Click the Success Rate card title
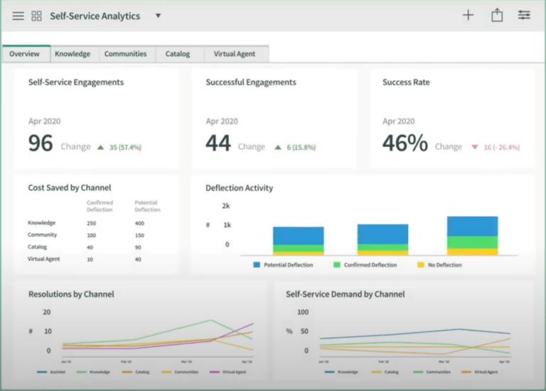 (x=406, y=82)
